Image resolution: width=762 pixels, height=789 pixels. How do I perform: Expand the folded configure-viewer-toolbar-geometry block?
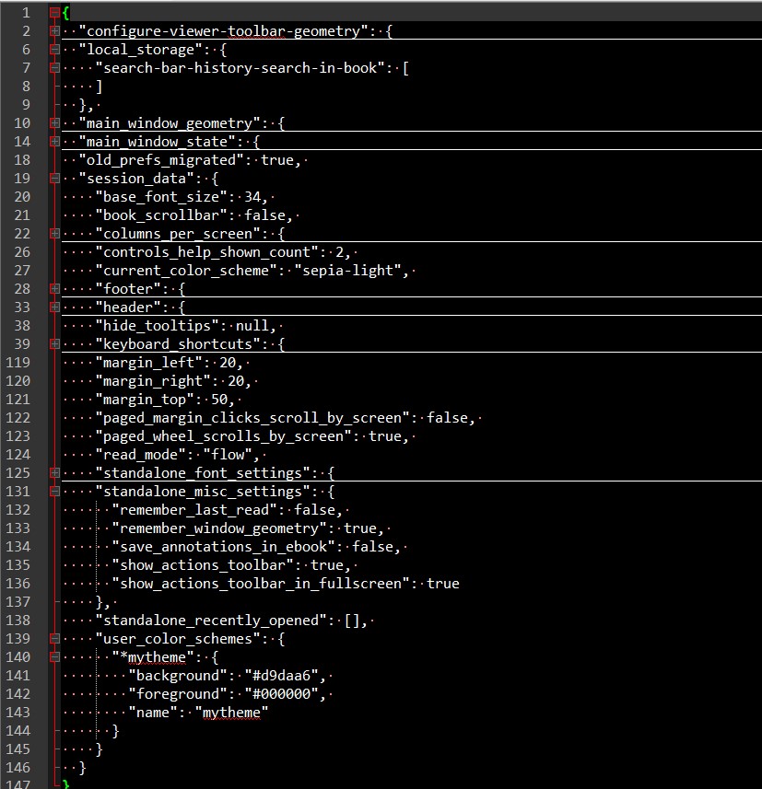point(55,31)
